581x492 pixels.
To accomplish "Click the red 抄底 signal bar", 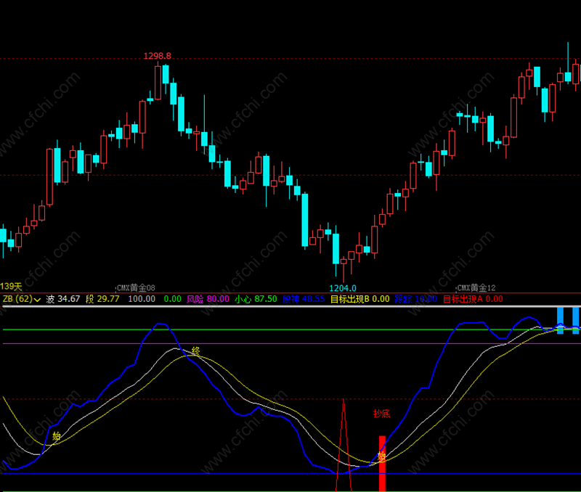I will [382, 464].
